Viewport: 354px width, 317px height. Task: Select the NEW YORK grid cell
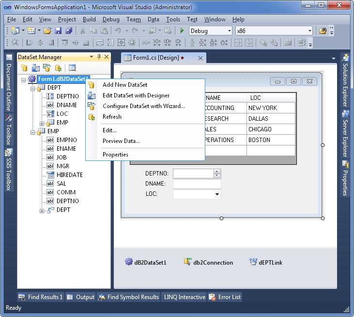tap(271, 108)
